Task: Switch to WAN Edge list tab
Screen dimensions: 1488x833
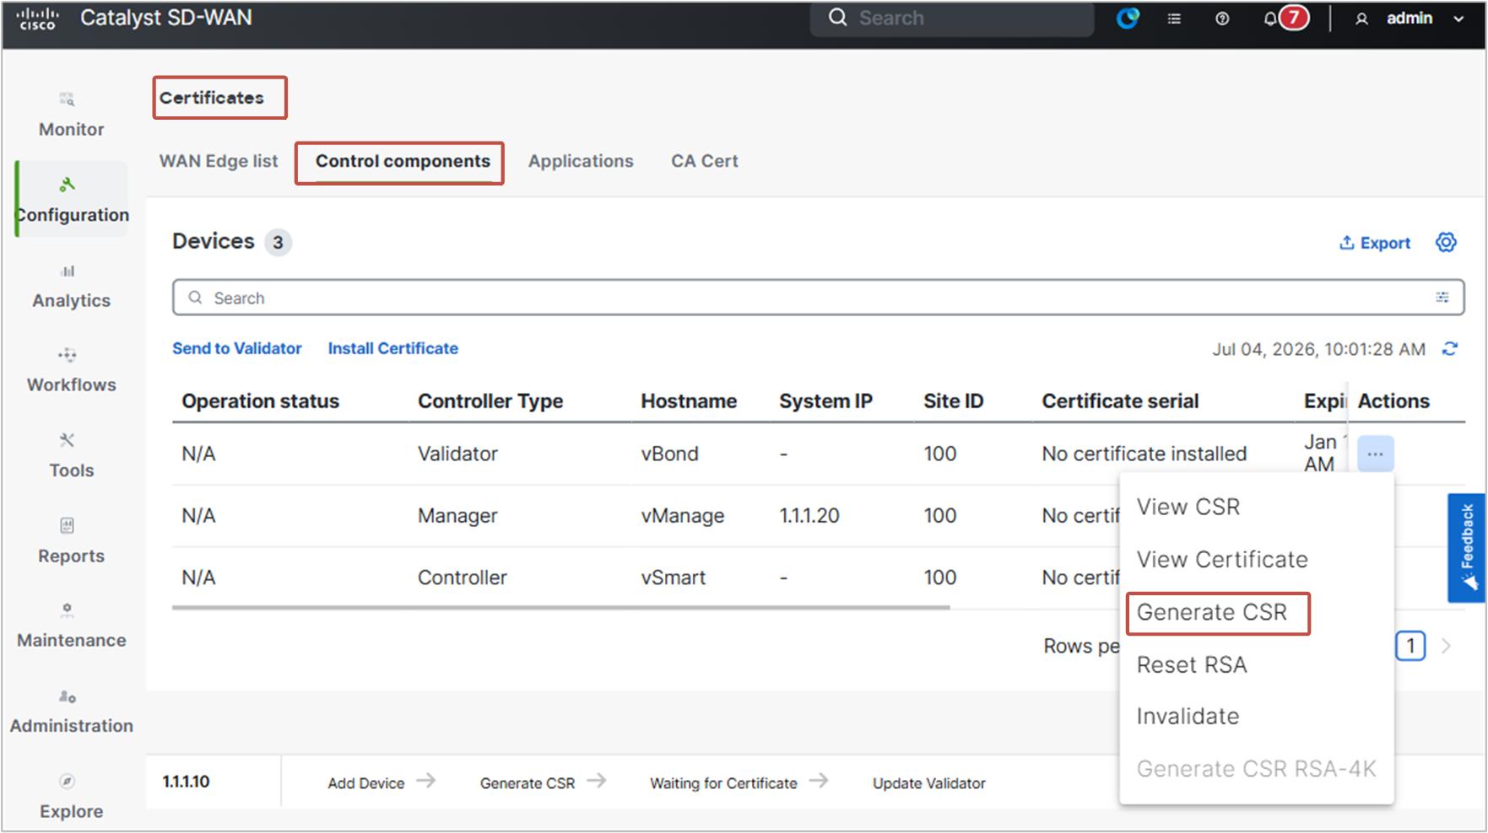Action: 219,161
